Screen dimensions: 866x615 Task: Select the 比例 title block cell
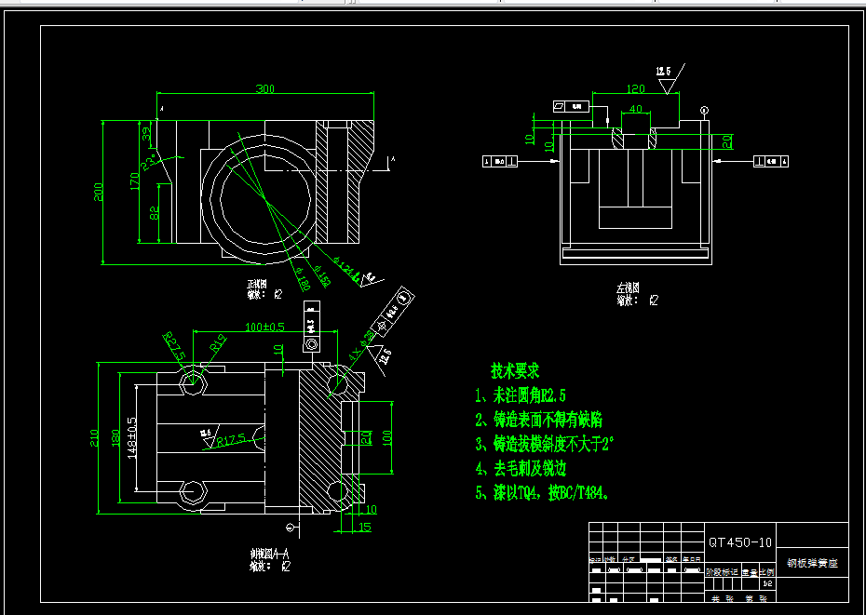click(766, 572)
